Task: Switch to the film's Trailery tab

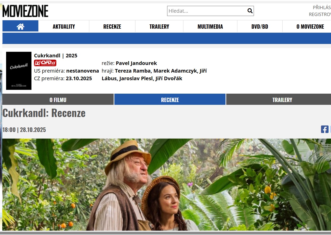Action: pyautogui.click(x=282, y=99)
